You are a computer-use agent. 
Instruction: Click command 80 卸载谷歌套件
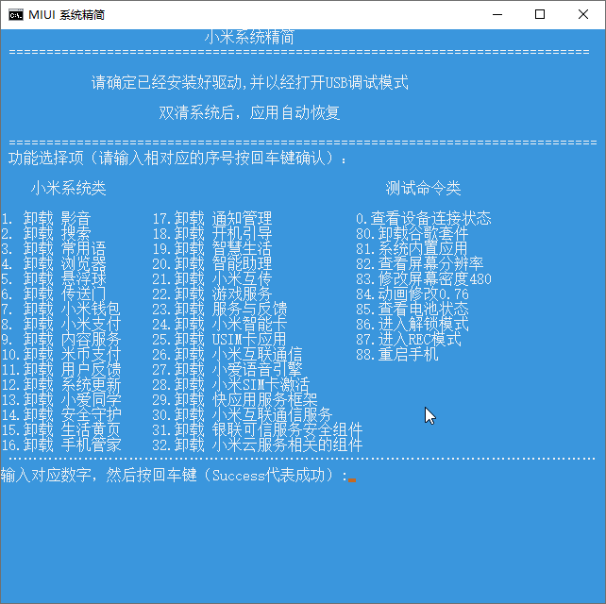coord(412,234)
